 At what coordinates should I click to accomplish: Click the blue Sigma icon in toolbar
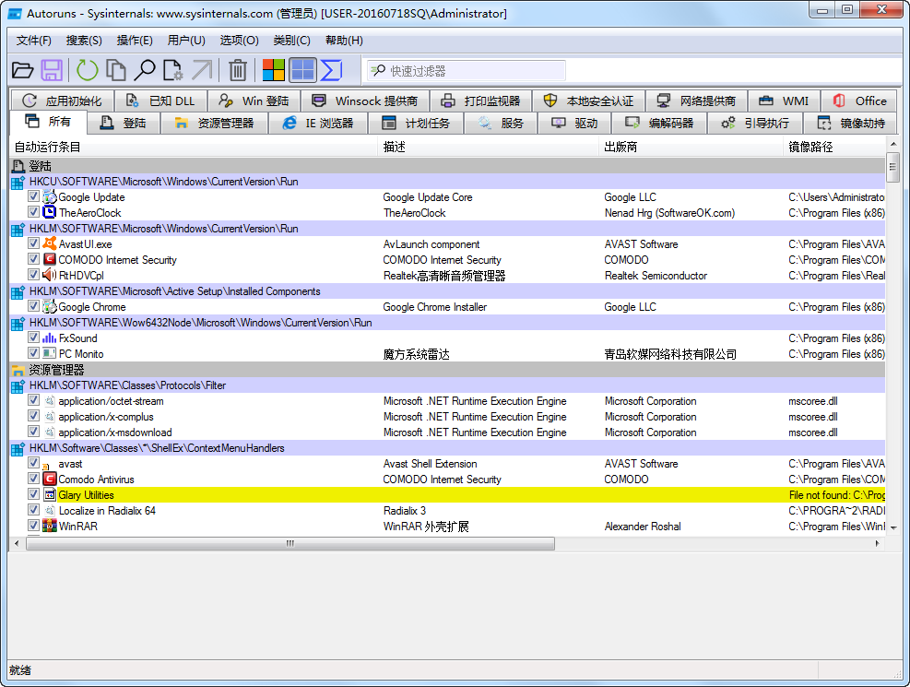(x=331, y=70)
